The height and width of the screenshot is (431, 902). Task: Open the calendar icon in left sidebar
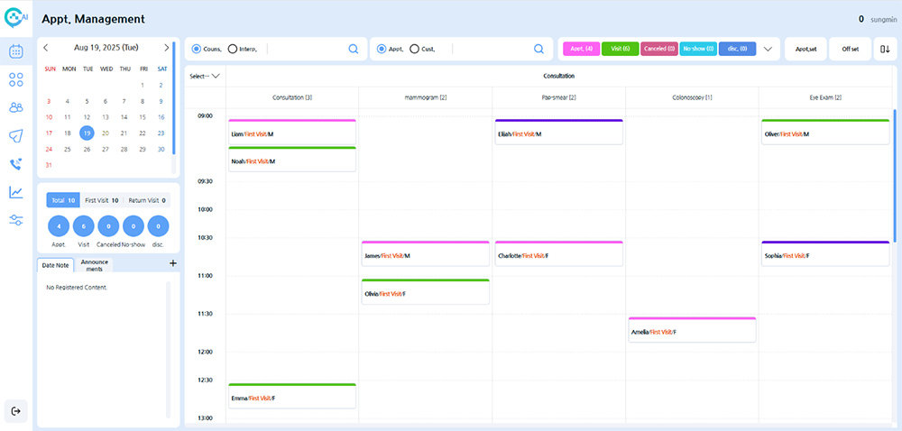[16, 51]
